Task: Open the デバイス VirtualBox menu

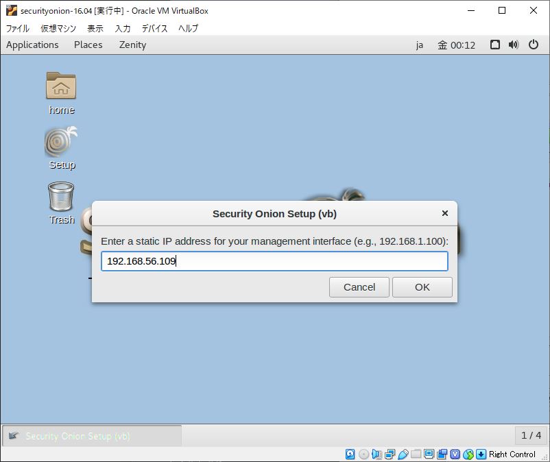Action: (154, 28)
